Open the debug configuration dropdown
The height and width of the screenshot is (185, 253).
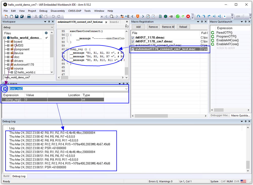tap(52, 27)
